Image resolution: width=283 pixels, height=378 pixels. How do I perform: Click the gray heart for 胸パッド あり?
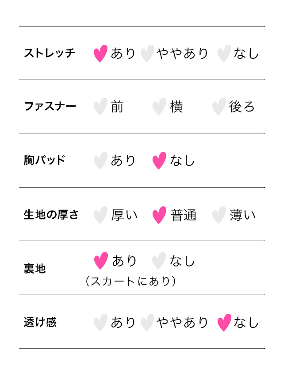coord(101,160)
